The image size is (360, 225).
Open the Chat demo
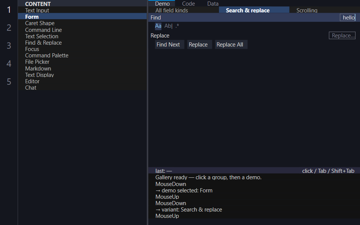(82, 88)
